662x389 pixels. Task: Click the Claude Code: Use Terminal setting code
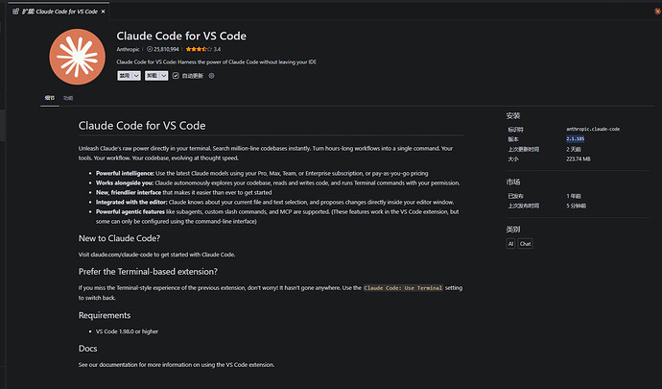[403, 288]
